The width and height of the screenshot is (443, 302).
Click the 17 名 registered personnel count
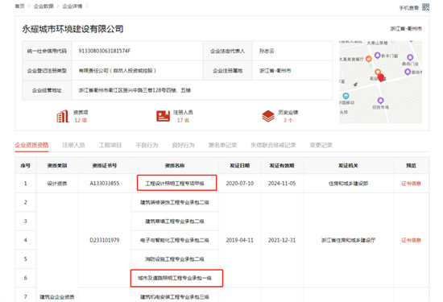tap(183, 120)
